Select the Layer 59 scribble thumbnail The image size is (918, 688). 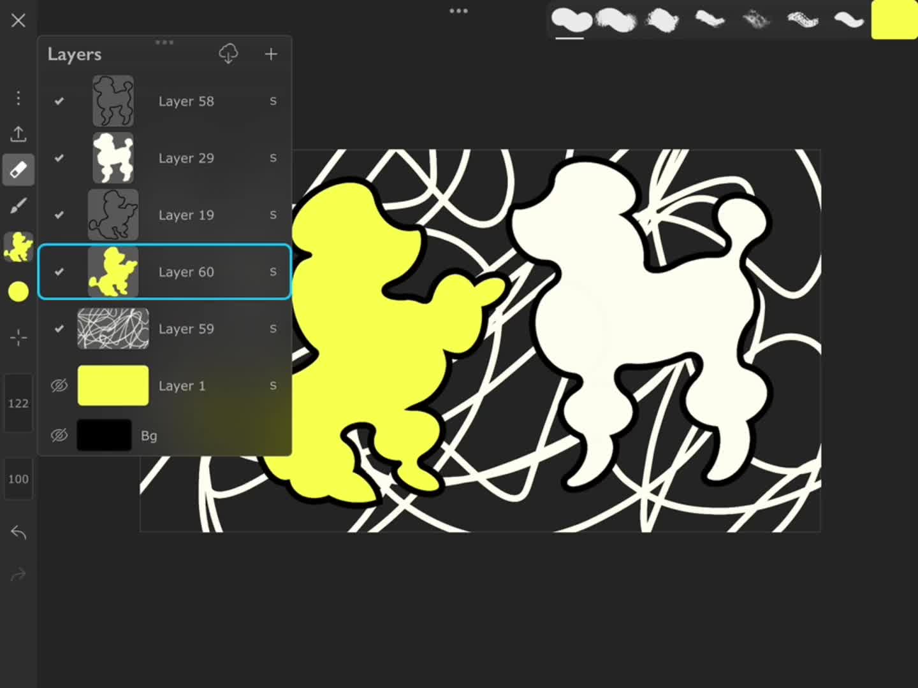[113, 329]
